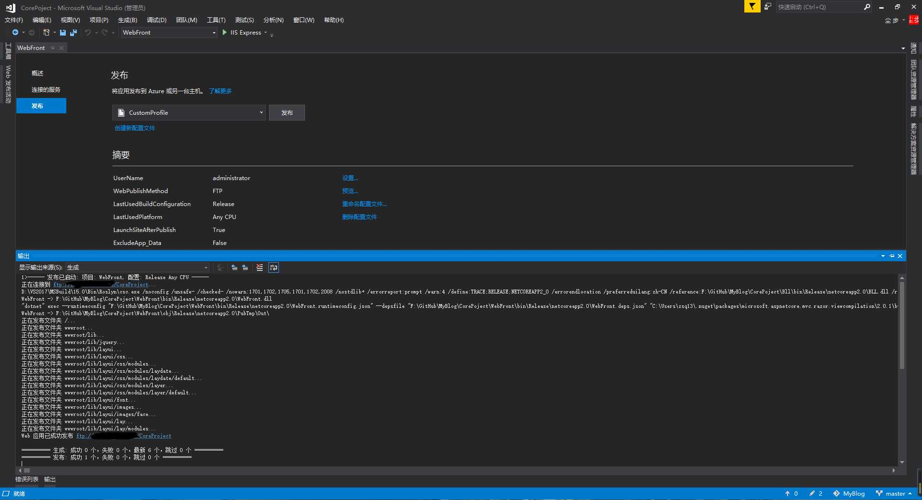Click the 创建新配置文件 link
922x500 pixels.
[x=135, y=128]
